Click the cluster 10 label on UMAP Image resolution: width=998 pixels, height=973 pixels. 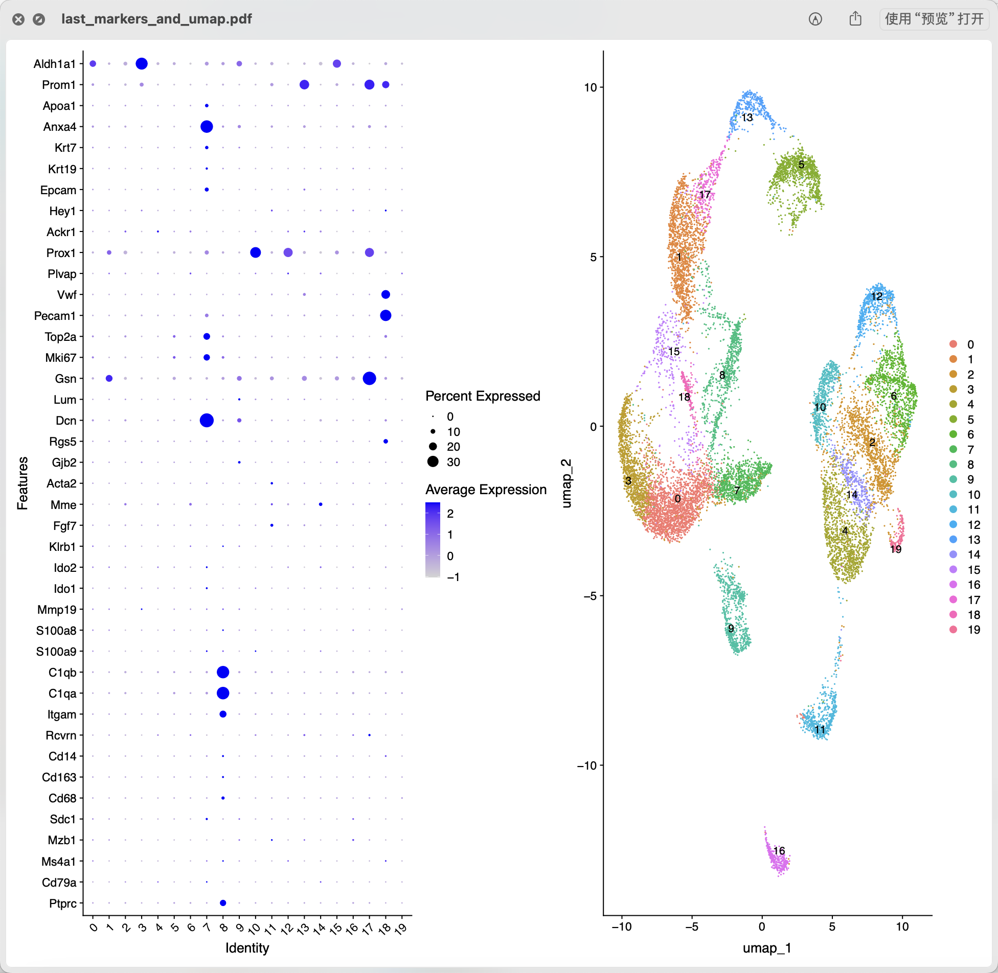click(820, 407)
